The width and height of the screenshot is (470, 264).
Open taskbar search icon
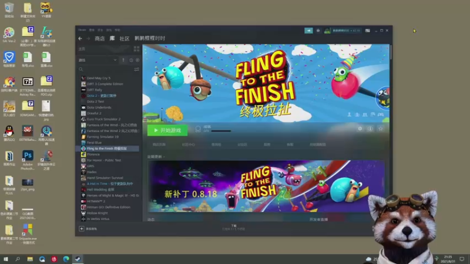[18, 259]
